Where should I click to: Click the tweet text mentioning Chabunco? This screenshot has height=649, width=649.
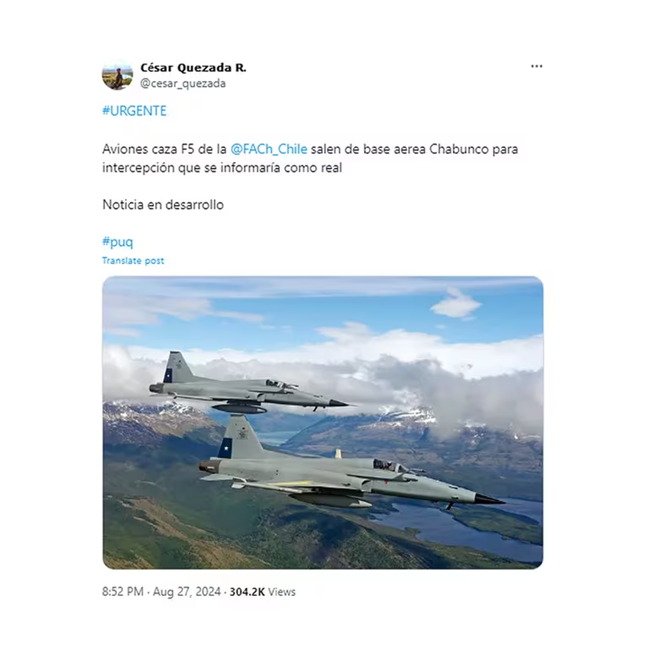pyautogui.click(x=310, y=158)
